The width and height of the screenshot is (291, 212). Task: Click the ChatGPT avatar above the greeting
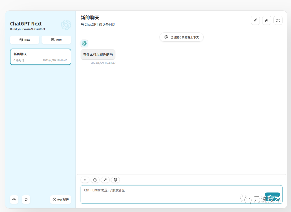(84, 43)
